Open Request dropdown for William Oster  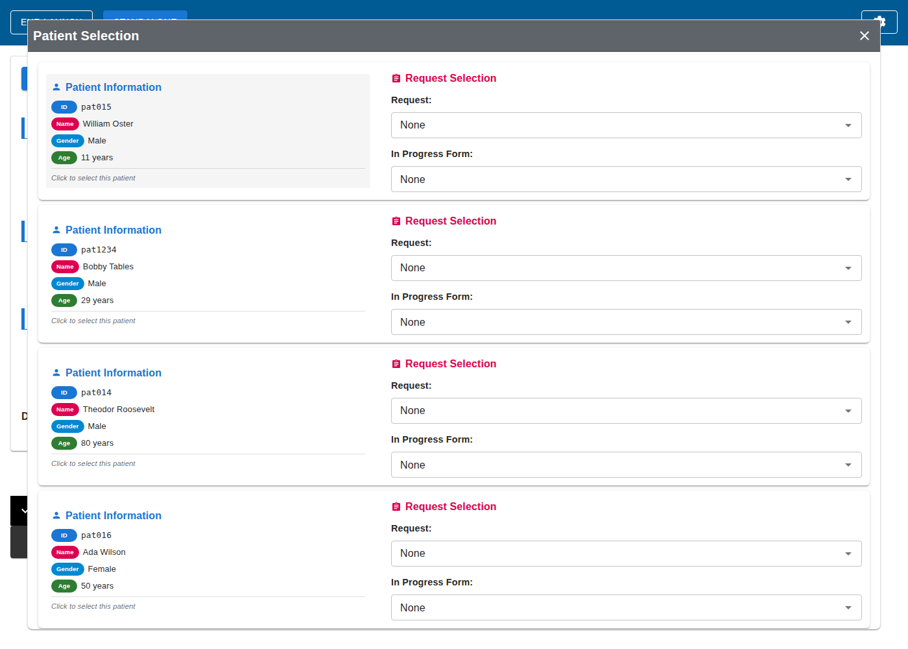point(626,125)
